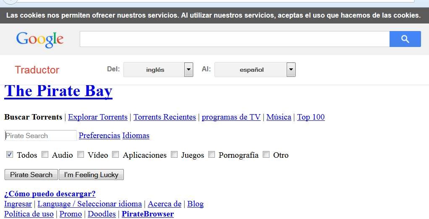
Task: Click the I'm Feeling Lucky button
Action: coord(91,175)
